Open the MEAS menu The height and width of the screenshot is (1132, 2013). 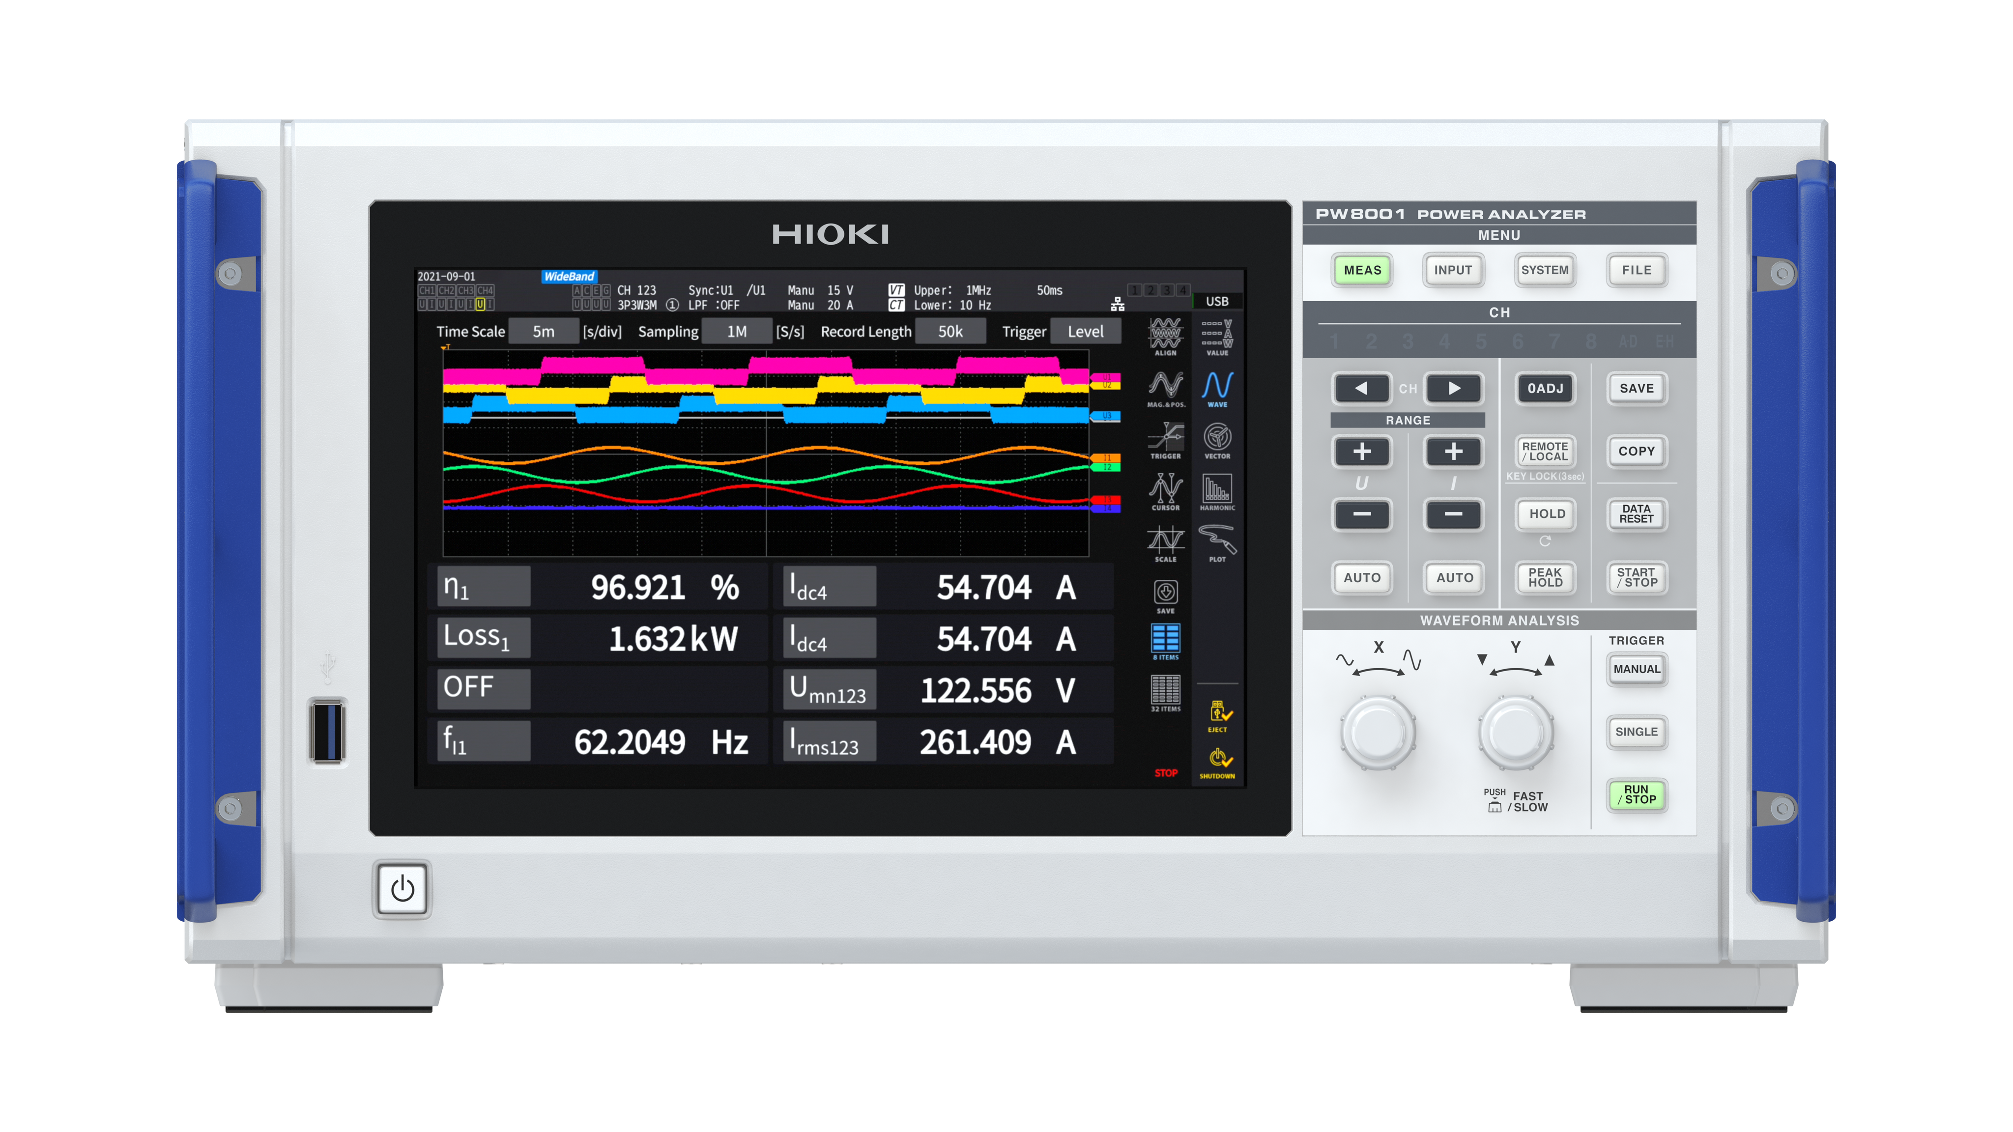tap(1362, 270)
